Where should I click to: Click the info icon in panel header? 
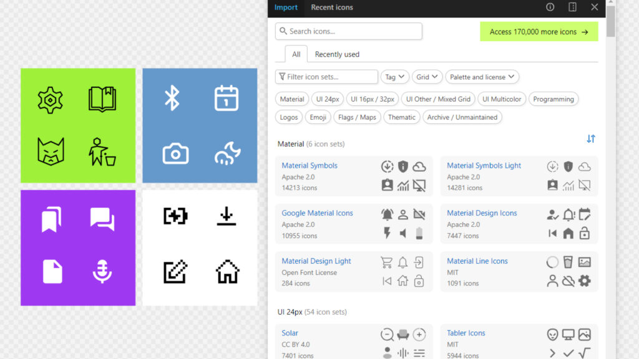click(x=550, y=7)
